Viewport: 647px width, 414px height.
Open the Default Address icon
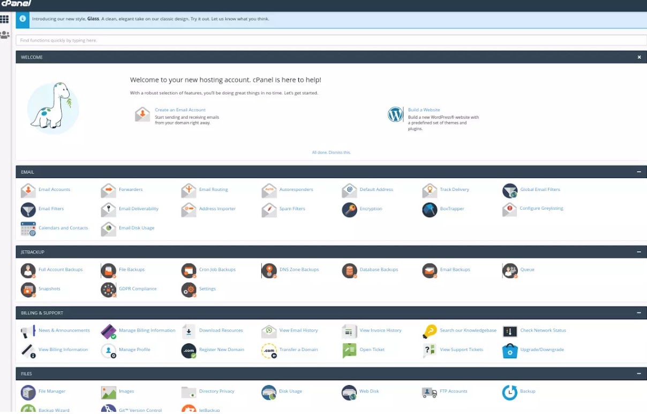coord(350,190)
